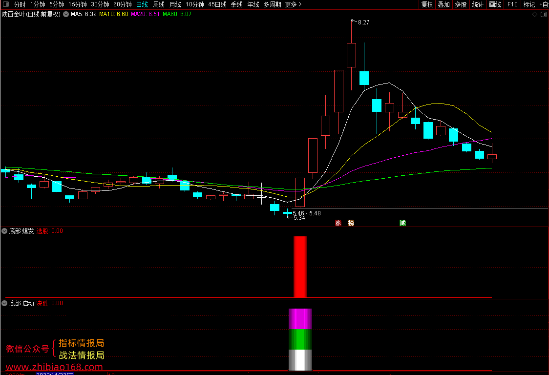
Task: Select the 30分钟 period
Action: pyautogui.click(x=100, y=4)
